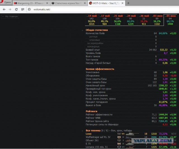Reload the current page
This screenshot has width=179, height=149.
16,9
